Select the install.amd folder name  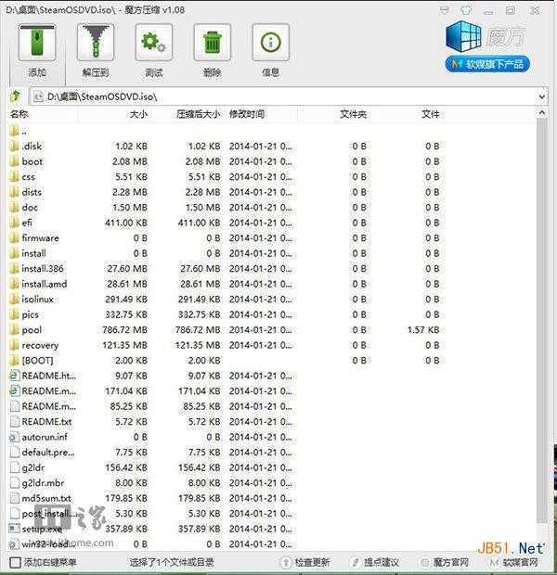45,284
